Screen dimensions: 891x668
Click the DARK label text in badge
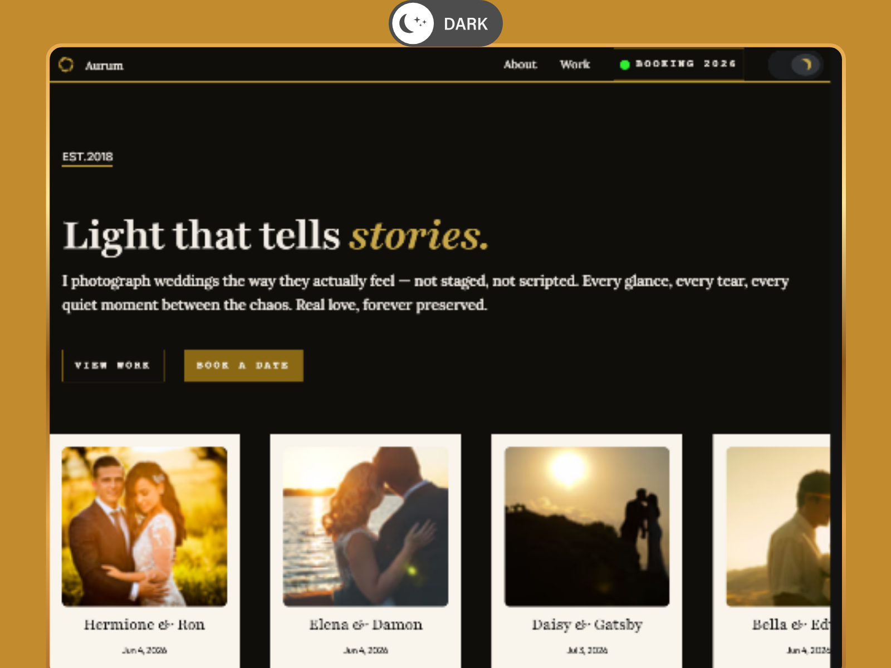point(466,24)
